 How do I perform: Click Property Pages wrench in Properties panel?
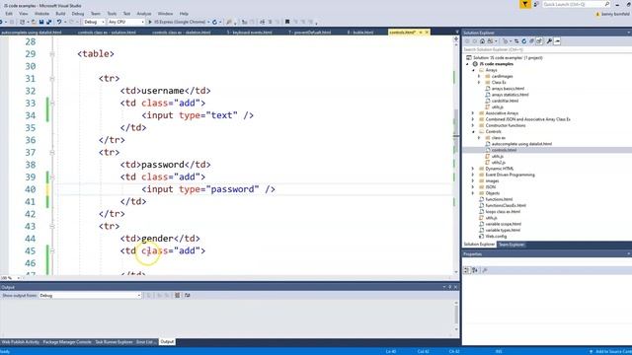[x=485, y=270]
